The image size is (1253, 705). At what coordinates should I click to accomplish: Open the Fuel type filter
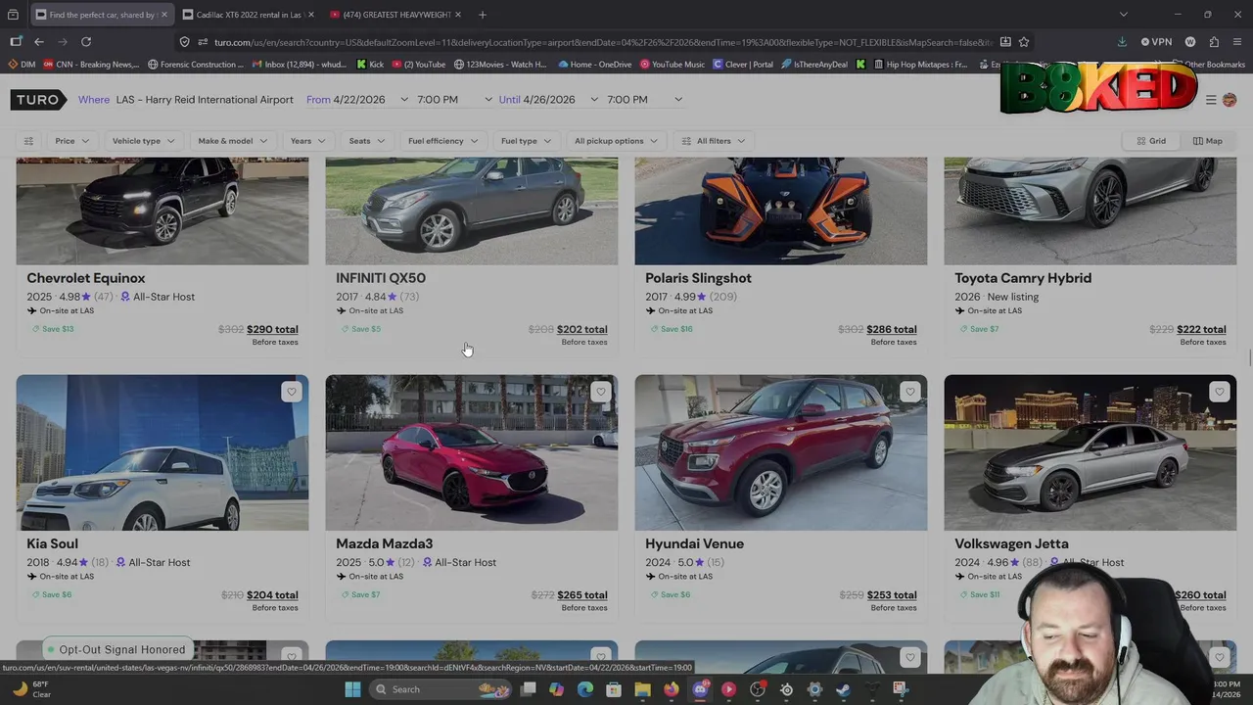pyautogui.click(x=526, y=141)
